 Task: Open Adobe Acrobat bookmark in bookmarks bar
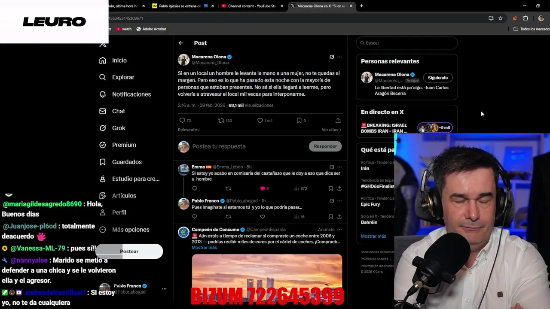[x=151, y=29]
